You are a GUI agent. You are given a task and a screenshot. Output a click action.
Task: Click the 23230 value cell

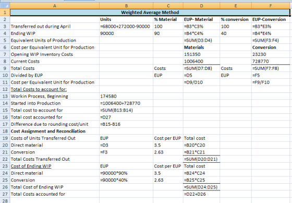[271, 54]
